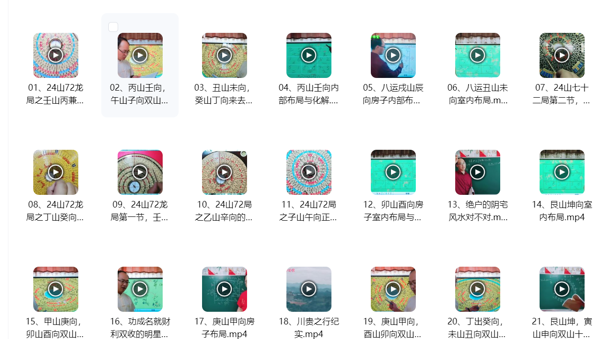
Task: Play video 03 丑山未向
Action: [225, 55]
